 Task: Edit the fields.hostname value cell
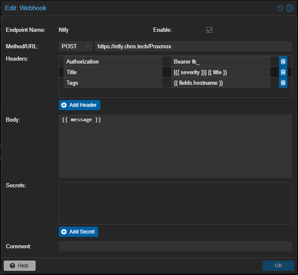coord(221,83)
